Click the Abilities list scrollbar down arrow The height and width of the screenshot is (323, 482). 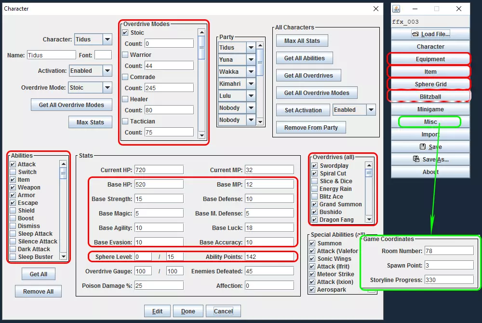point(63,256)
